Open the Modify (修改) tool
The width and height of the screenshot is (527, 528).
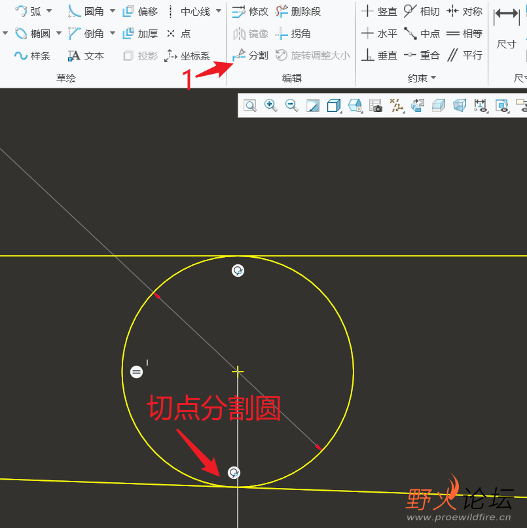coord(250,11)
